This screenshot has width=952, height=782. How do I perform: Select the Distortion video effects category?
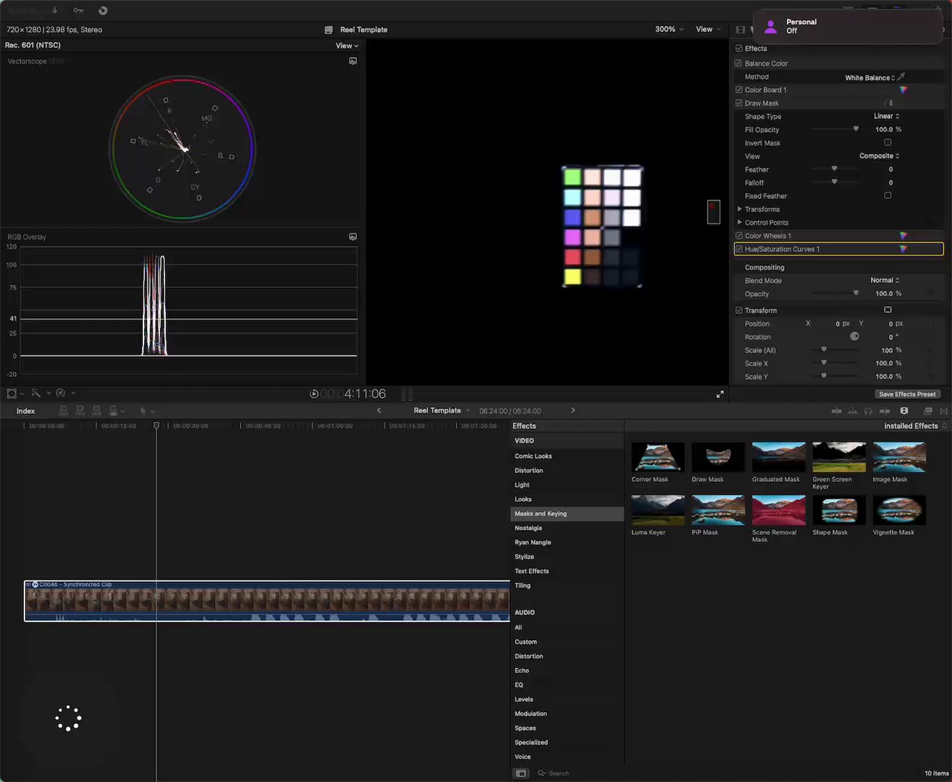529,471
